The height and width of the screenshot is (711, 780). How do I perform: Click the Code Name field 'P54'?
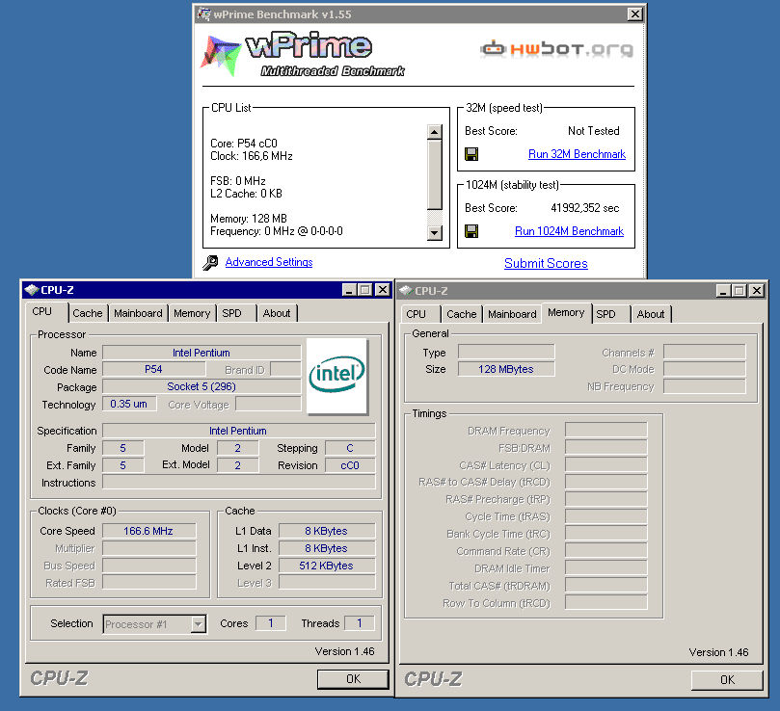tap(153, 369)
